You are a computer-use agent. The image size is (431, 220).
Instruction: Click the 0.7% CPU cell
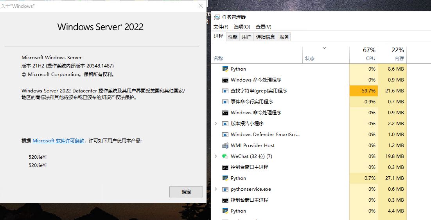pyautogui.click(x=364, y=178)
